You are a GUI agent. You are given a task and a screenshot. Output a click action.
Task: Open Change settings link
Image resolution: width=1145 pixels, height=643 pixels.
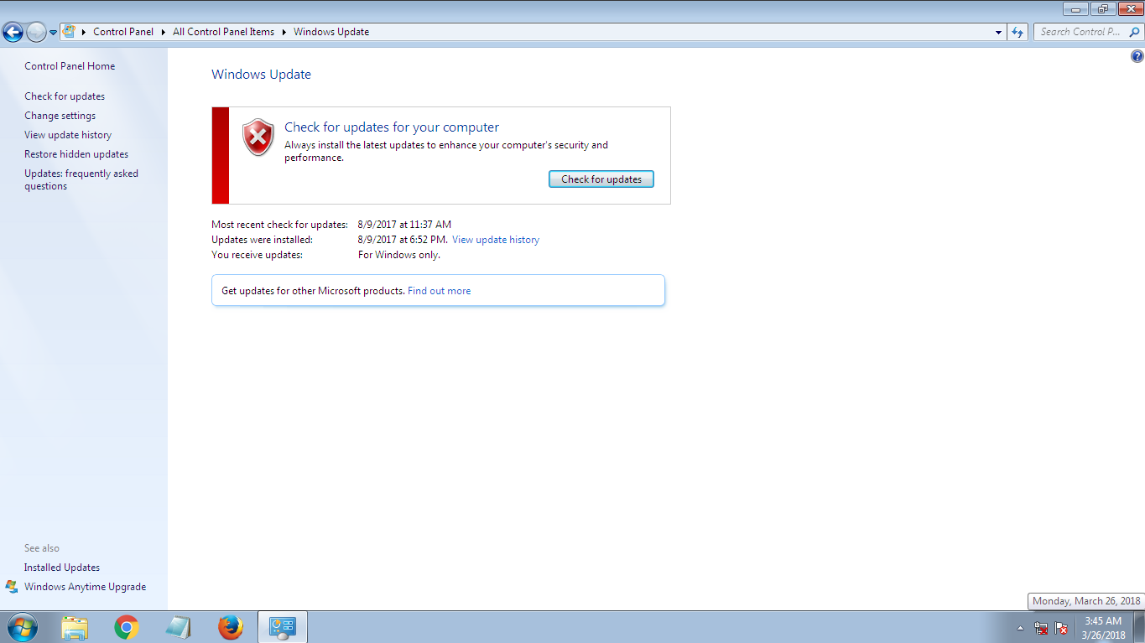coord(60,116)
